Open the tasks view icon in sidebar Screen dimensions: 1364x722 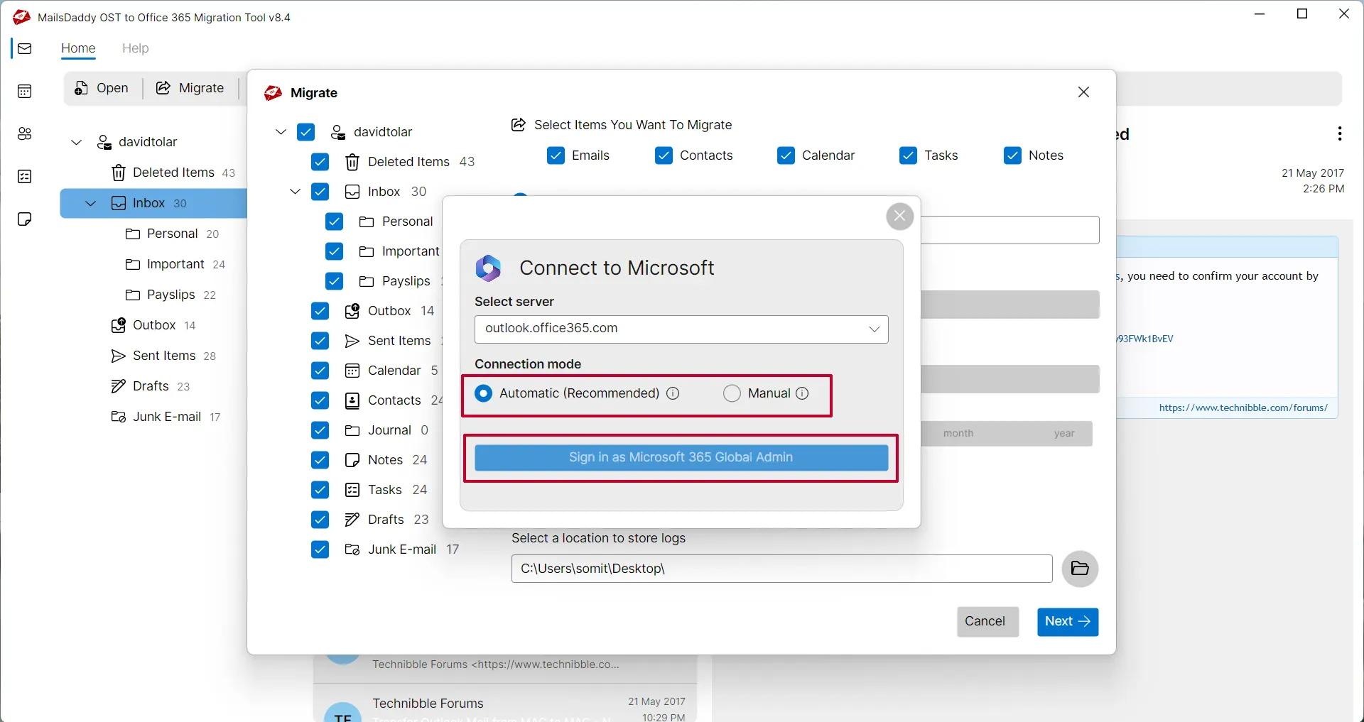coord(25,176)
